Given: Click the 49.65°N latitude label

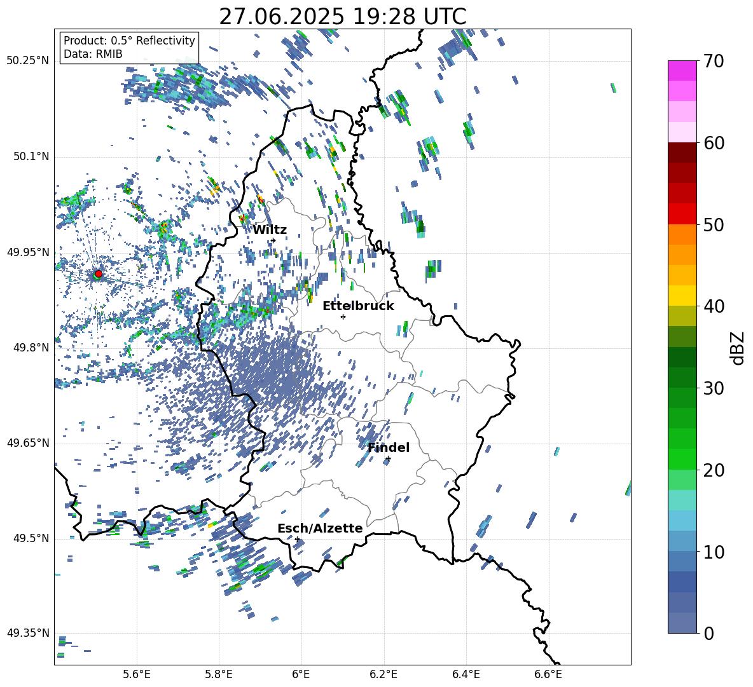Looking at the screenshot, I should click(28, 443).
